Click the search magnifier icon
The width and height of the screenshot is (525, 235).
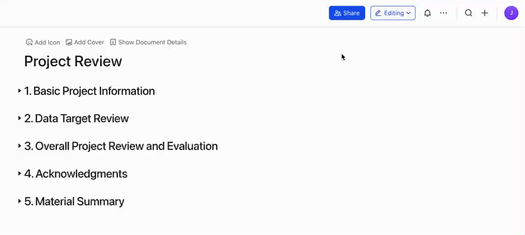[x=469, y=13]
